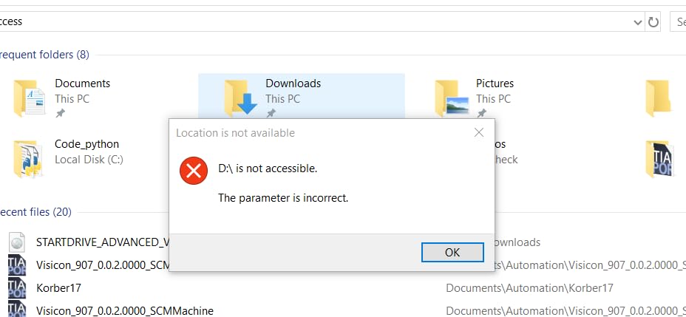Click the Quick access address bar field

(315, 22)
